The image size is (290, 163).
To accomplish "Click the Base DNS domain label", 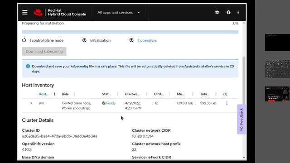I will tap(38, 157).
